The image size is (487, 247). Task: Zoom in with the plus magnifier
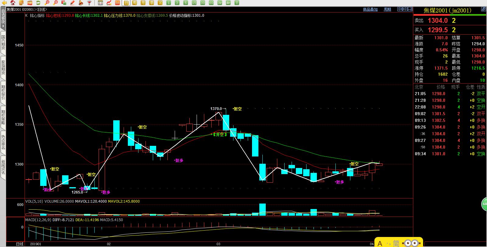point(47,3)
